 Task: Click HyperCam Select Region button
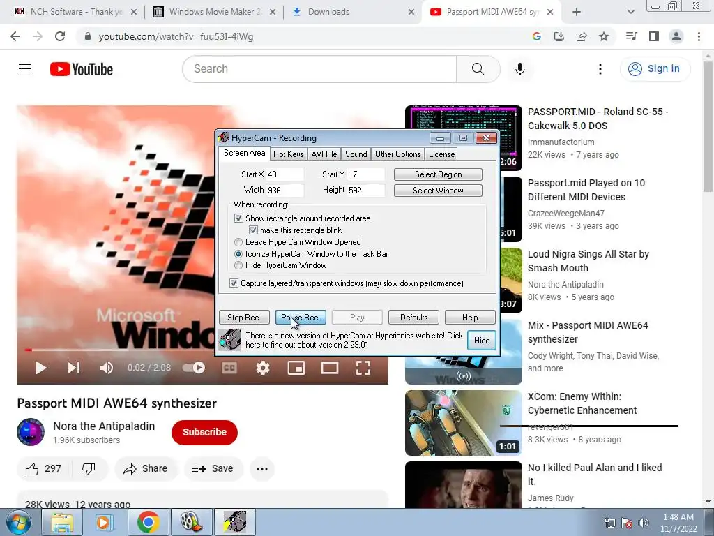click(x=438, y=174)
